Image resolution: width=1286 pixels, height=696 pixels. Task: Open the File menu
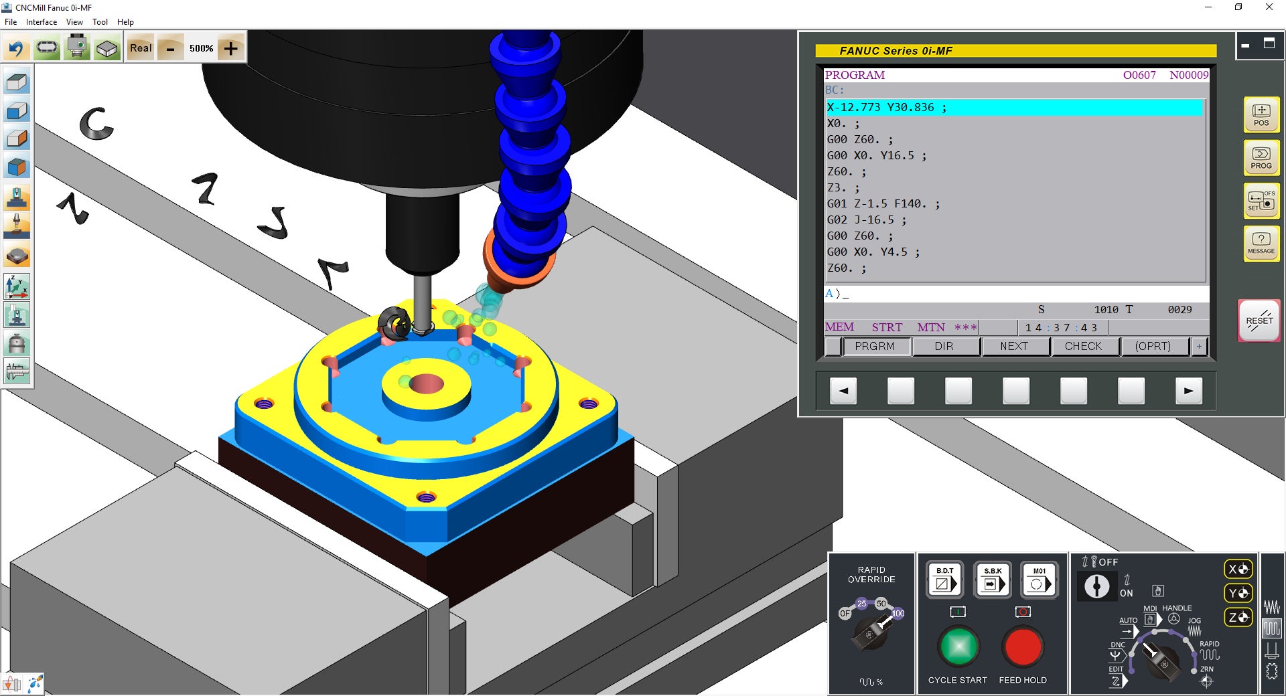pos(11,22)
